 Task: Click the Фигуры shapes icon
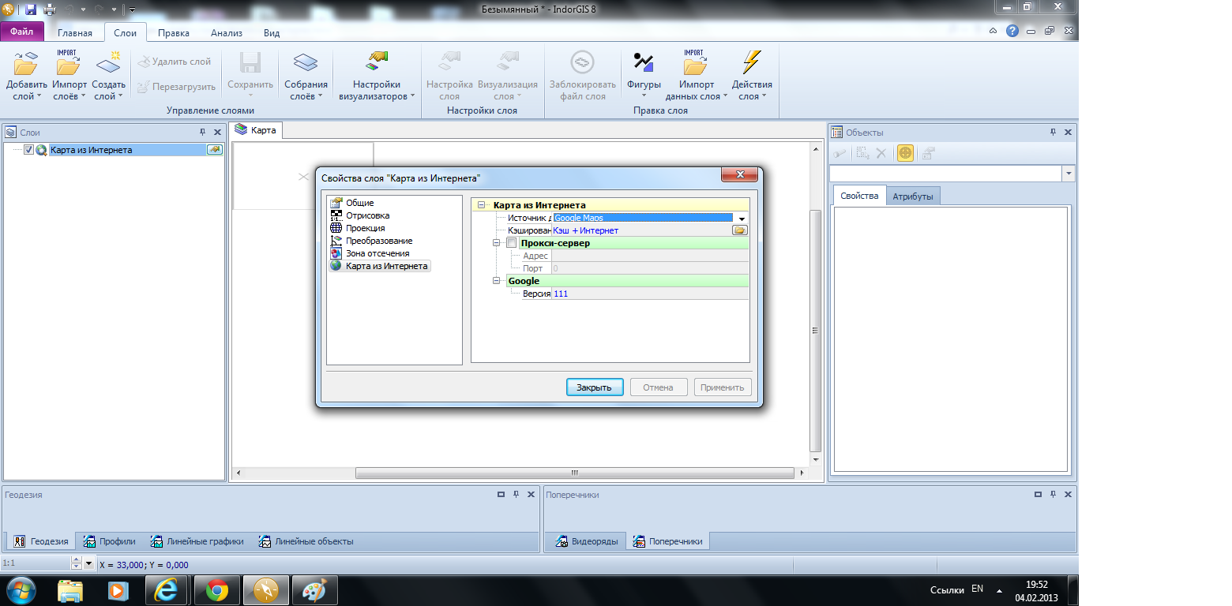pyautogui.click(x=644, y=63)
